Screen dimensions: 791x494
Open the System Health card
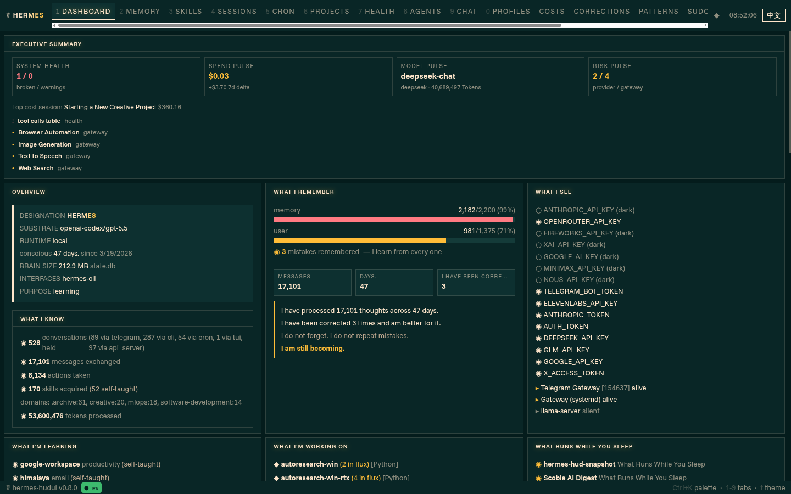(106, 76)
